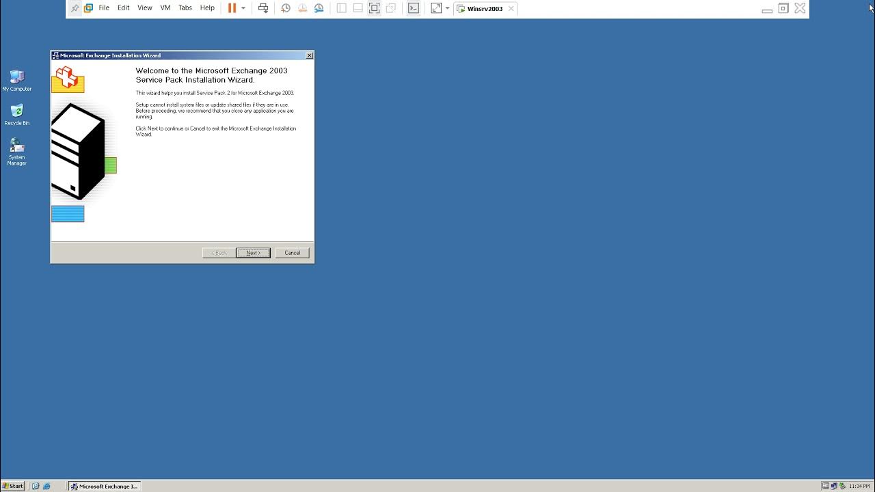Image resolution: width=875 pixels, height=492 pixels.
Task: Click Next in the Exchange wizard
Action: [x=253, y=253]
